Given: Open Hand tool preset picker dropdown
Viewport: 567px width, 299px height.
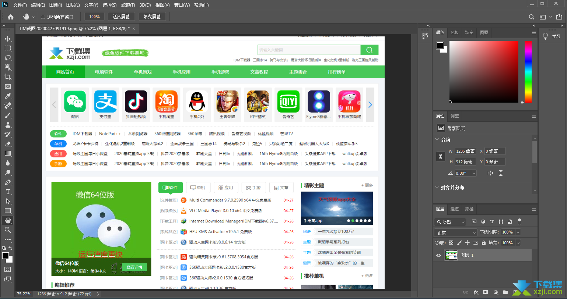Looking at the screenshot, I should [x=34, y=17].
